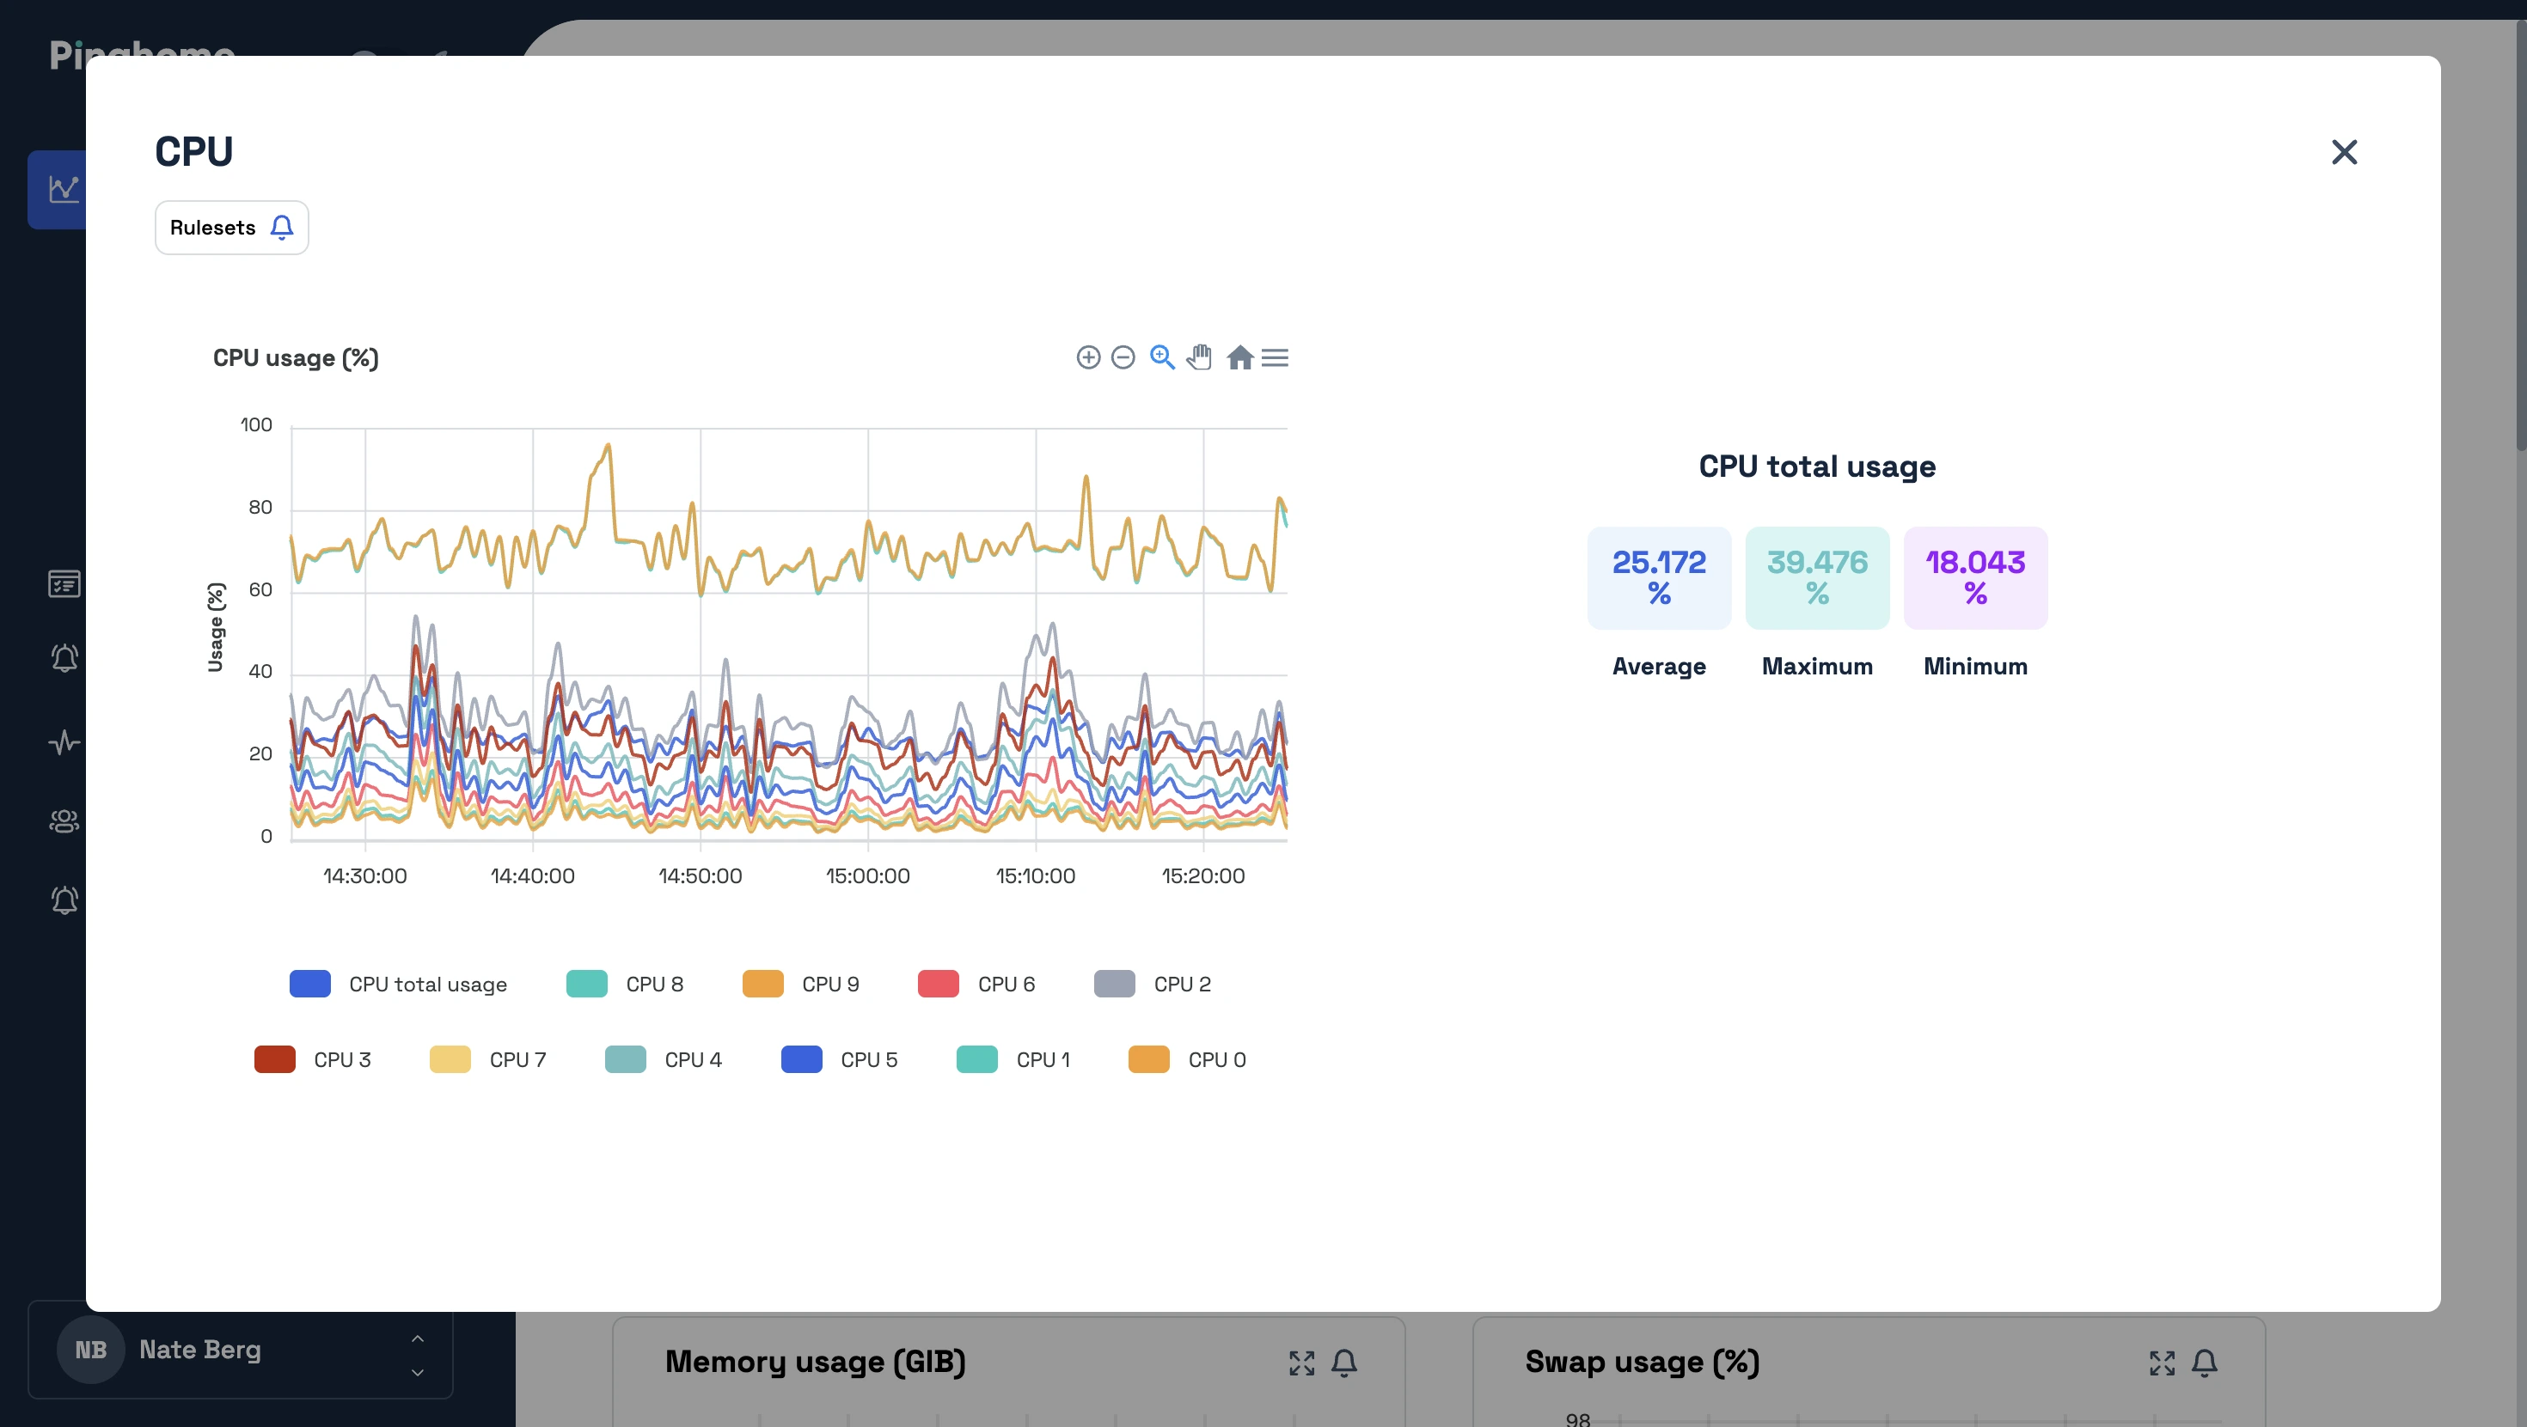Expand Memory usage panel to fullscreen
The width and height of the screenshot is (2527, 1427).
point(1302,1363)
